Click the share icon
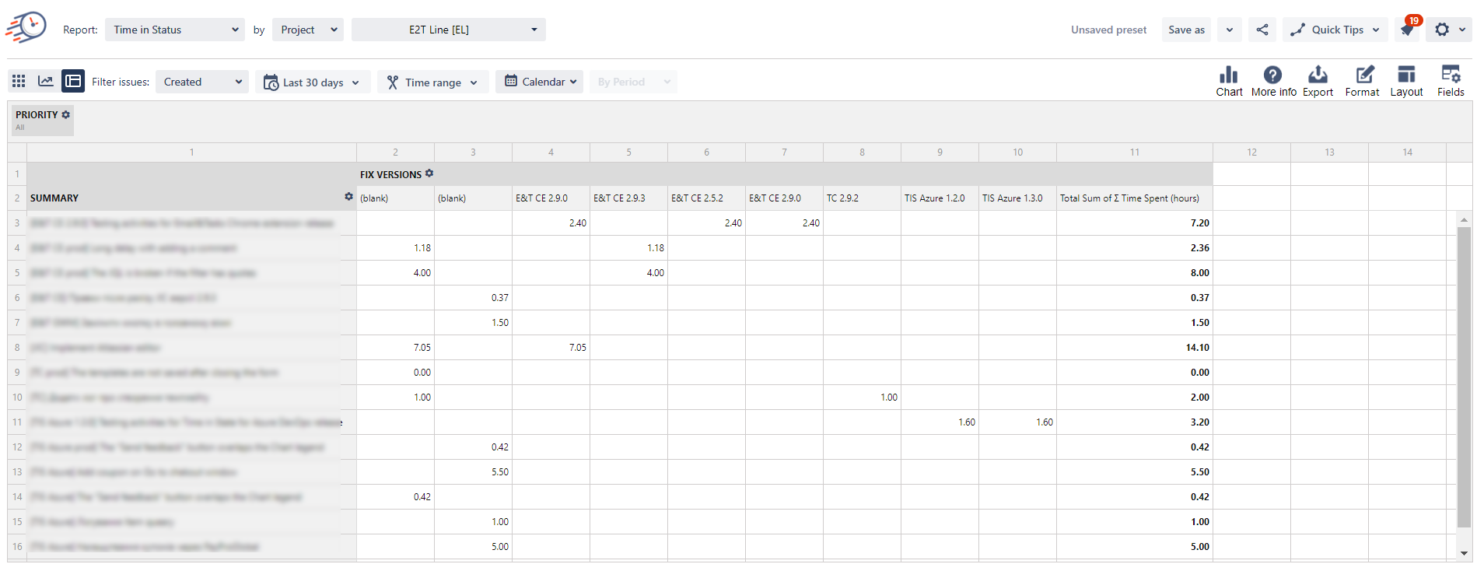This screenshot has width=1477, height=564. point(1262,30)
